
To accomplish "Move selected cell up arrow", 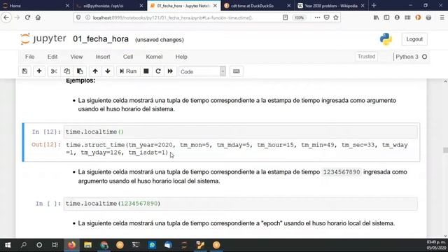I will tap(95, 71).
